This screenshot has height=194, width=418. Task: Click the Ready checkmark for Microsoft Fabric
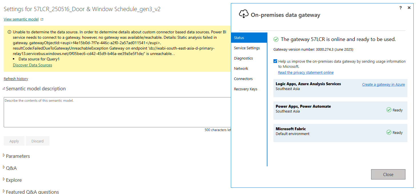pos(389,132)
